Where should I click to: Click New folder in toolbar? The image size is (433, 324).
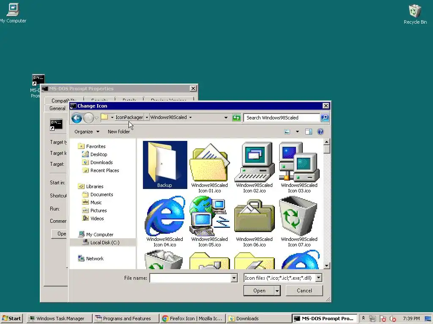(119, 132)
